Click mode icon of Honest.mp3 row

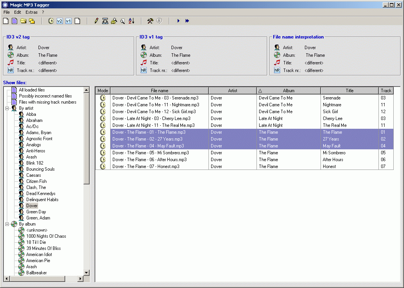103,166
